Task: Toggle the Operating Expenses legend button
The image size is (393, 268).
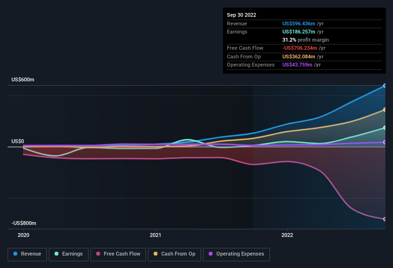Action: [x=236, y=254]
